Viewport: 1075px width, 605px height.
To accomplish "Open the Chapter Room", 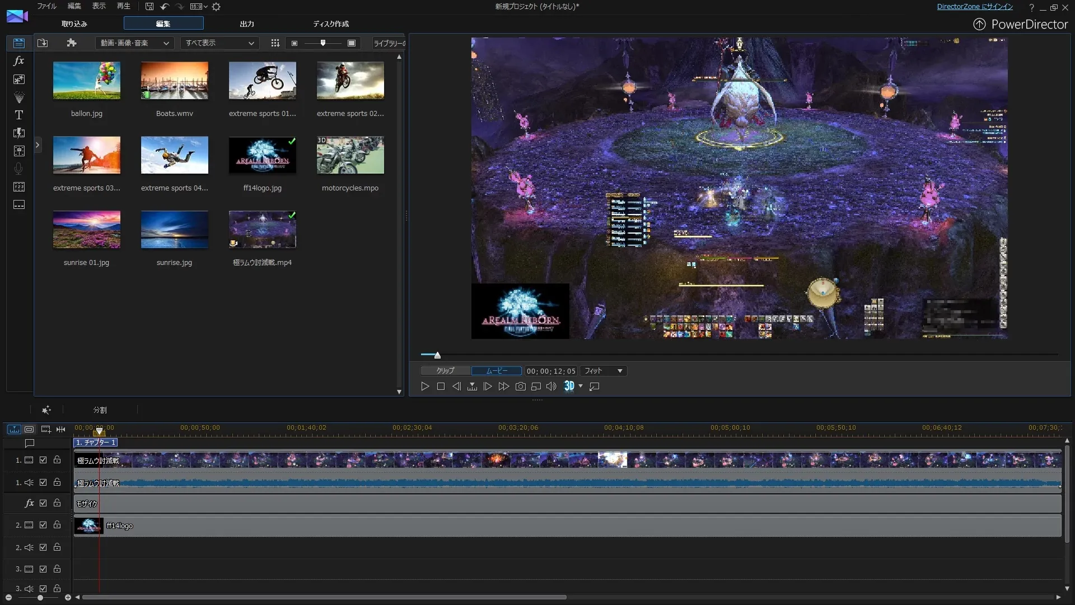I will (18, 187).
